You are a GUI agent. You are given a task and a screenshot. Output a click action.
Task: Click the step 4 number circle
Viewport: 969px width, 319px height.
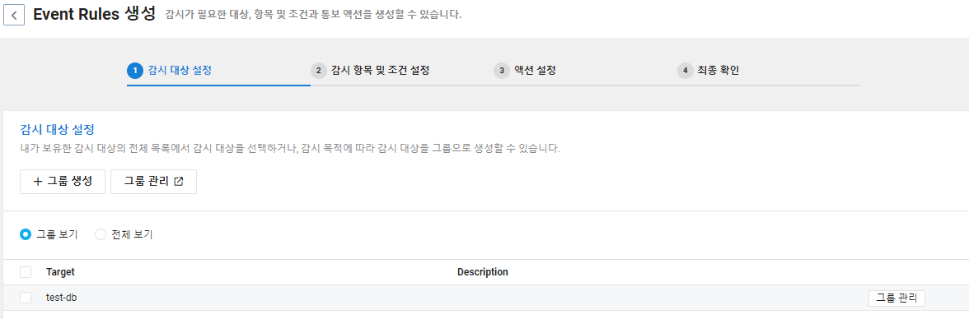pos(686,71)
